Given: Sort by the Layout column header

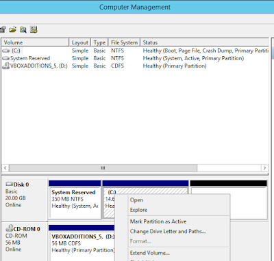Looking at the screenshot, I should [x=80, y=42].
